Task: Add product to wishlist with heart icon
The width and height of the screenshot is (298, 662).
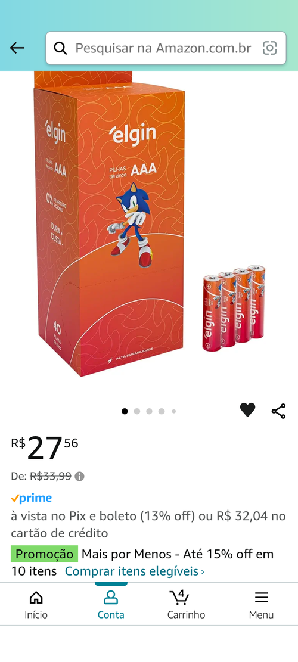Action: pyautogui.click(x=247, y=410)
